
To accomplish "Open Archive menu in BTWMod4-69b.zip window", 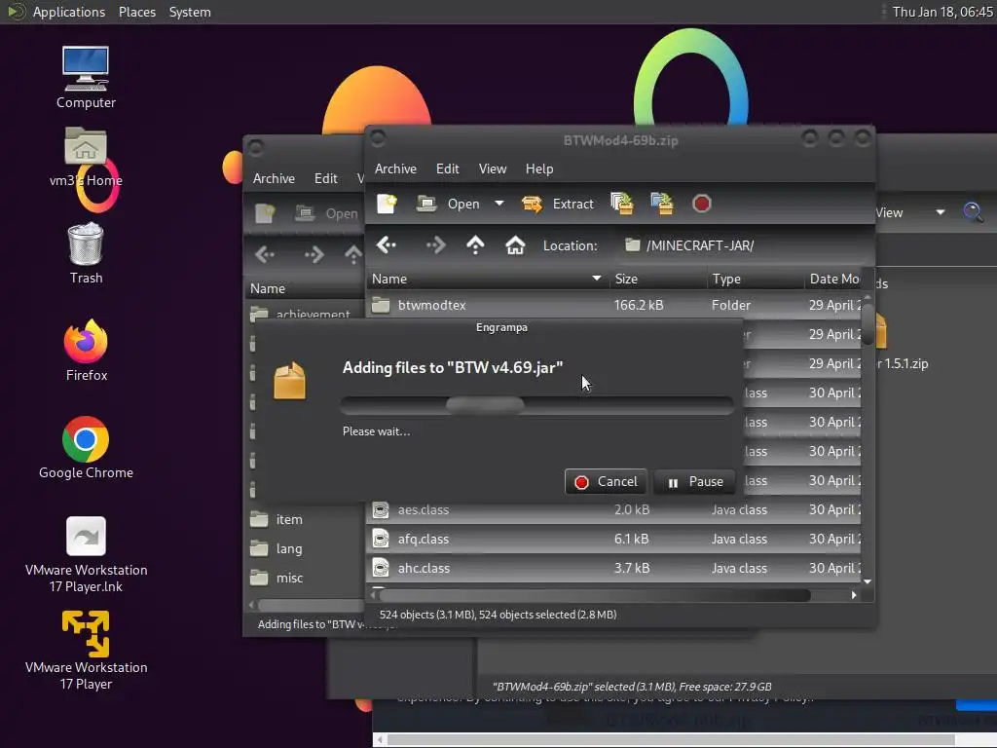I will (x=395, y=168).
